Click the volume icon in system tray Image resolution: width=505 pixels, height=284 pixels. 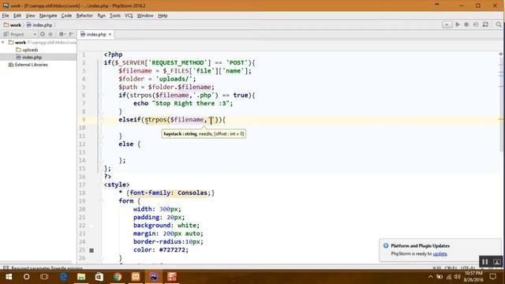click(x=458, y=277)
